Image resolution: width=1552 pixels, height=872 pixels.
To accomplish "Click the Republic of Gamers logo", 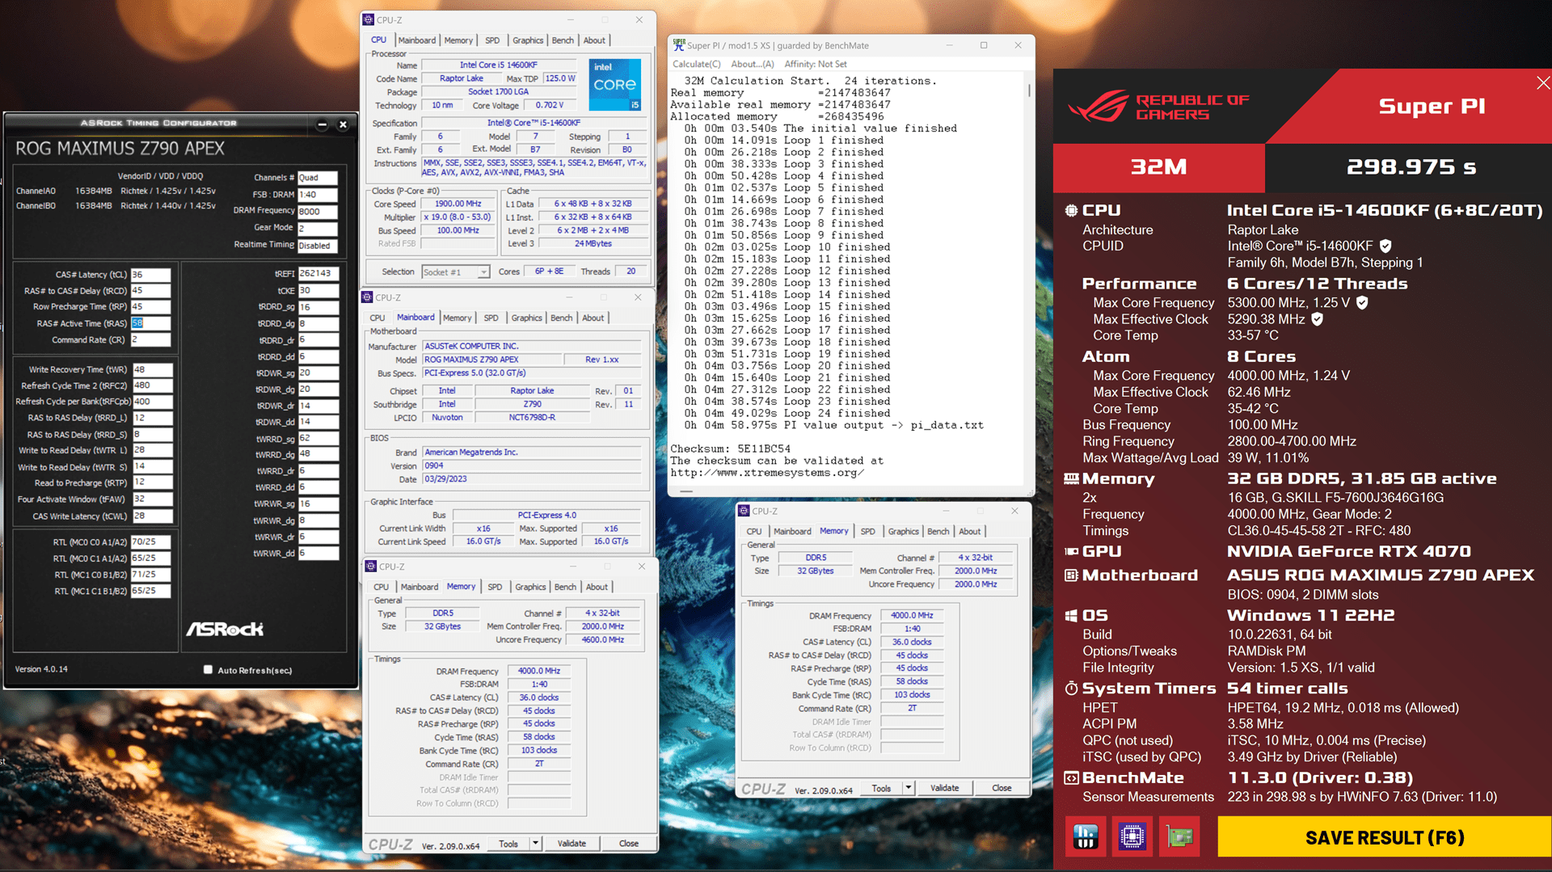I will [1158, 107].
